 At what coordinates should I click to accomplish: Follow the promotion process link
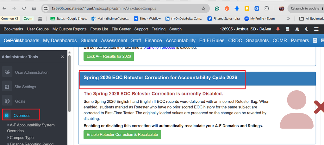click(159, 48)
